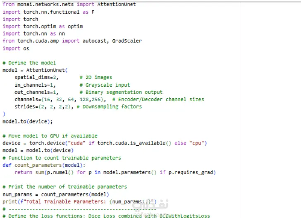Click the "def count_parameters(model):" line
This screenshot has height=218, width=301.
pos(44,165)
